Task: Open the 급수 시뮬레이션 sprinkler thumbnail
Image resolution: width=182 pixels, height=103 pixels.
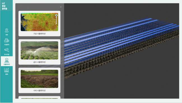Action: (x=39, y=51)
